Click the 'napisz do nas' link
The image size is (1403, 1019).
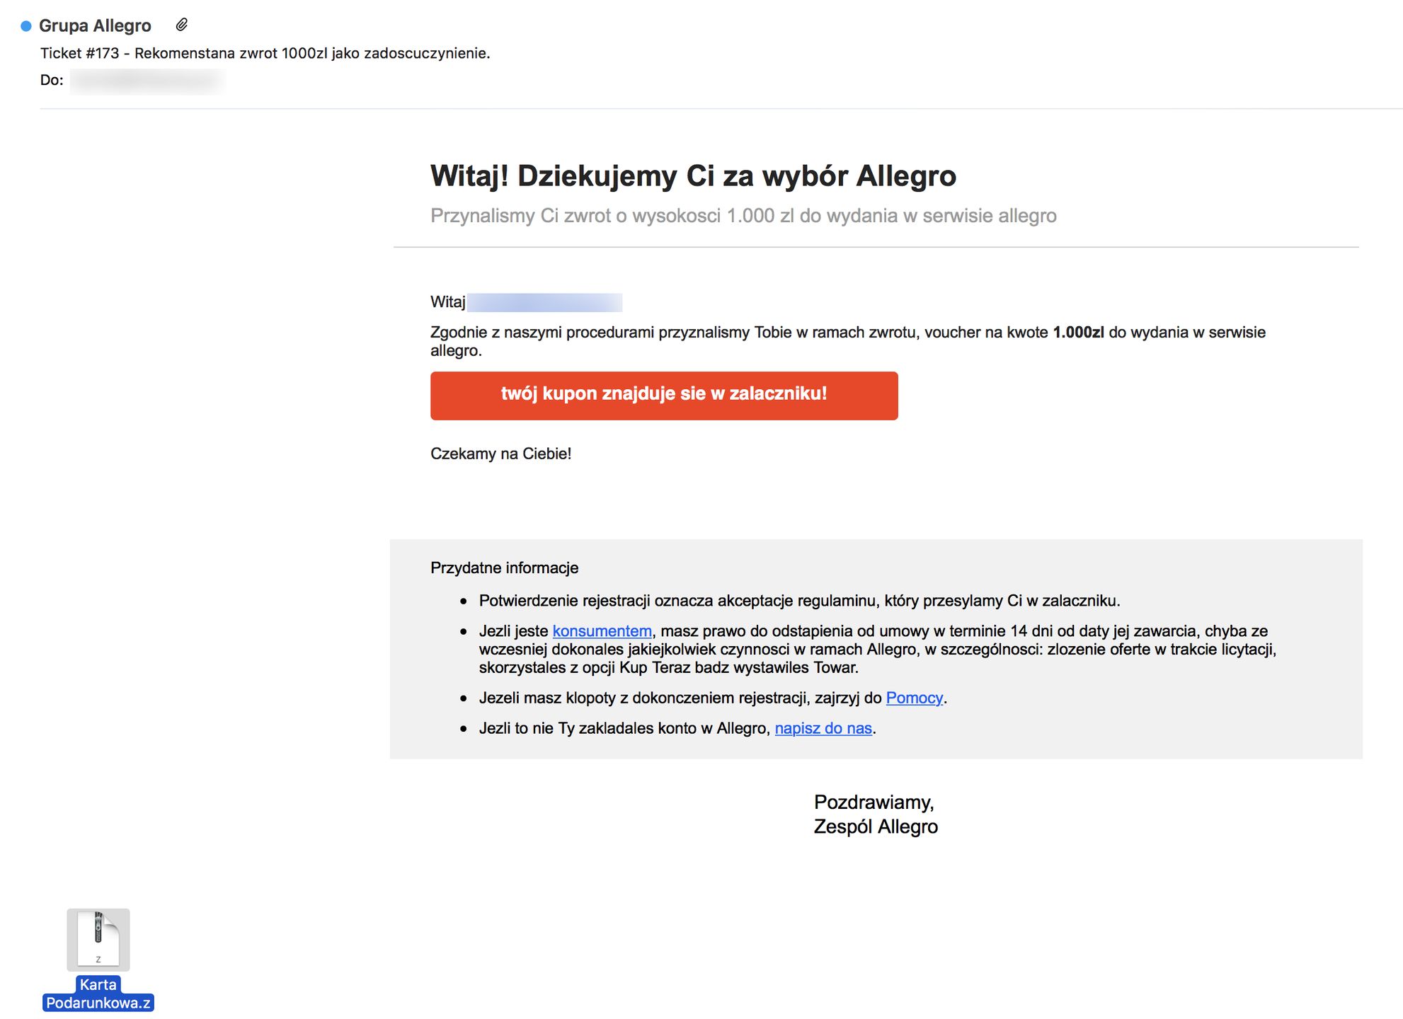pyautogui.click(x=823, y=728)
